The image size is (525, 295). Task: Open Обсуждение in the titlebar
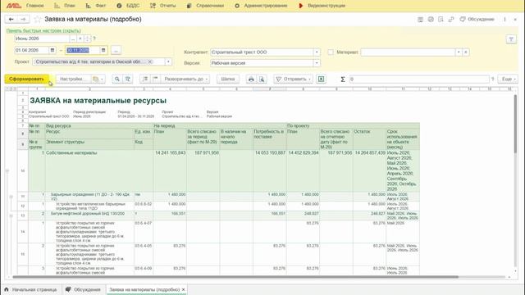click(x=477, y=20)
